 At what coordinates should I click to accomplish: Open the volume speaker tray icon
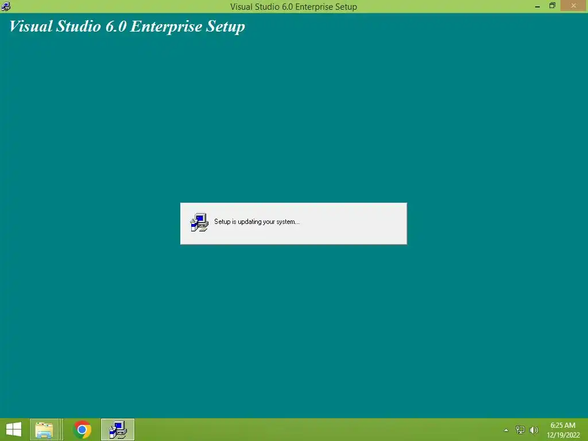pos(534,430)
